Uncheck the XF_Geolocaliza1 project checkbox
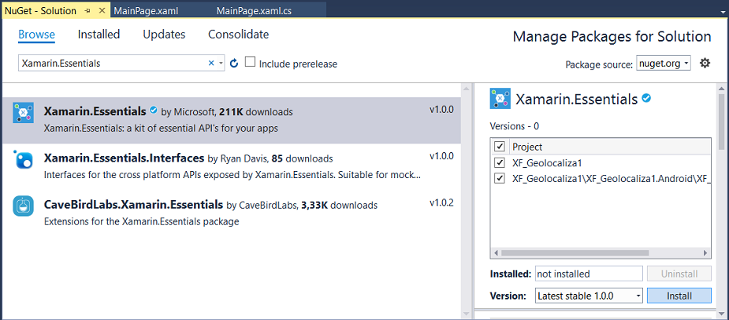729x320 pixels. pos(500,163)
